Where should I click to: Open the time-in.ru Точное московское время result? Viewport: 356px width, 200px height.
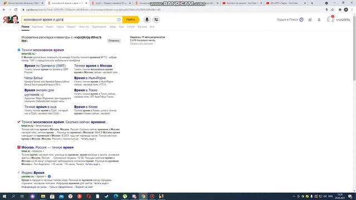[65, 122]
